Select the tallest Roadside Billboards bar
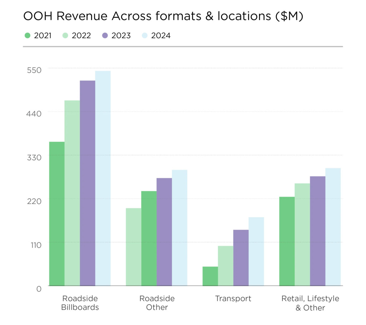 [103, 179]
